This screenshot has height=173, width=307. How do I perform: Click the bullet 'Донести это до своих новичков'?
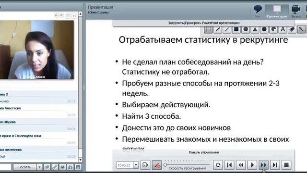click(x=176, y=128)
